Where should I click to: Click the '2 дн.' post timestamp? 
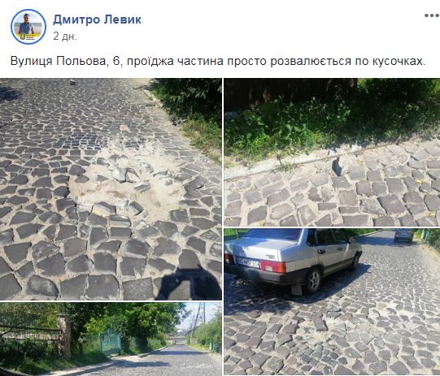click(65, 37)
